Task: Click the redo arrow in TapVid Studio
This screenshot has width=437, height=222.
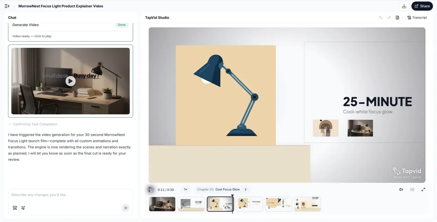Action: click(389, 18)
